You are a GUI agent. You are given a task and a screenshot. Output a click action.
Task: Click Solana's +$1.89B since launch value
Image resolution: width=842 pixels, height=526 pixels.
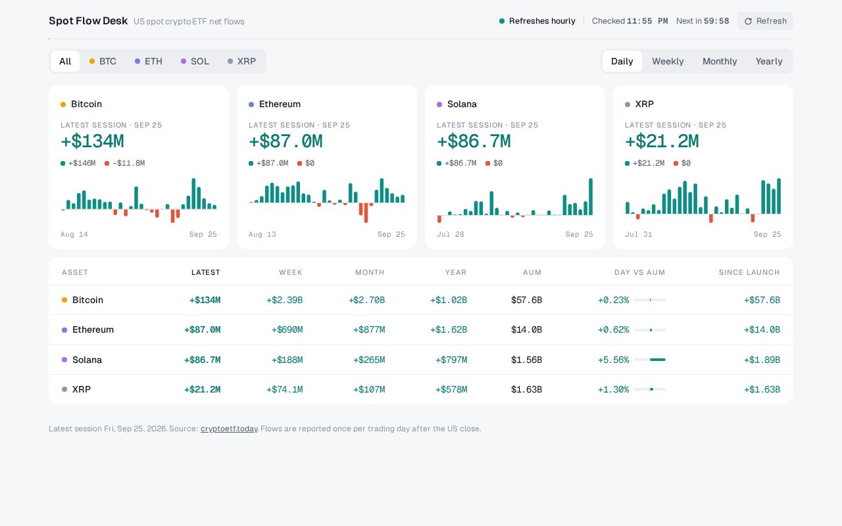(762, 360)
